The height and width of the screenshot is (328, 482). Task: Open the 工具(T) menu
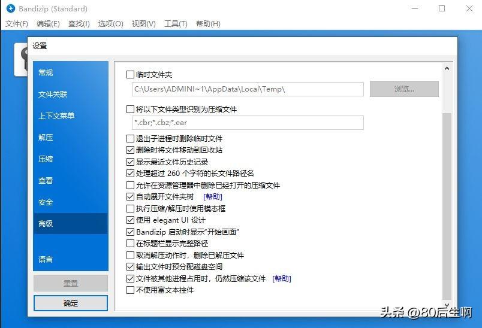pyautogui.click(x=176, y=23)
